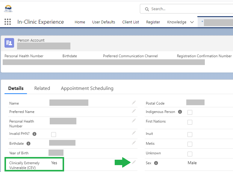The width and height of the screenshot is (233, 172).
Task: Click the 'Postal Code' label
Action: pyautogui.click(x=155, y=103)
